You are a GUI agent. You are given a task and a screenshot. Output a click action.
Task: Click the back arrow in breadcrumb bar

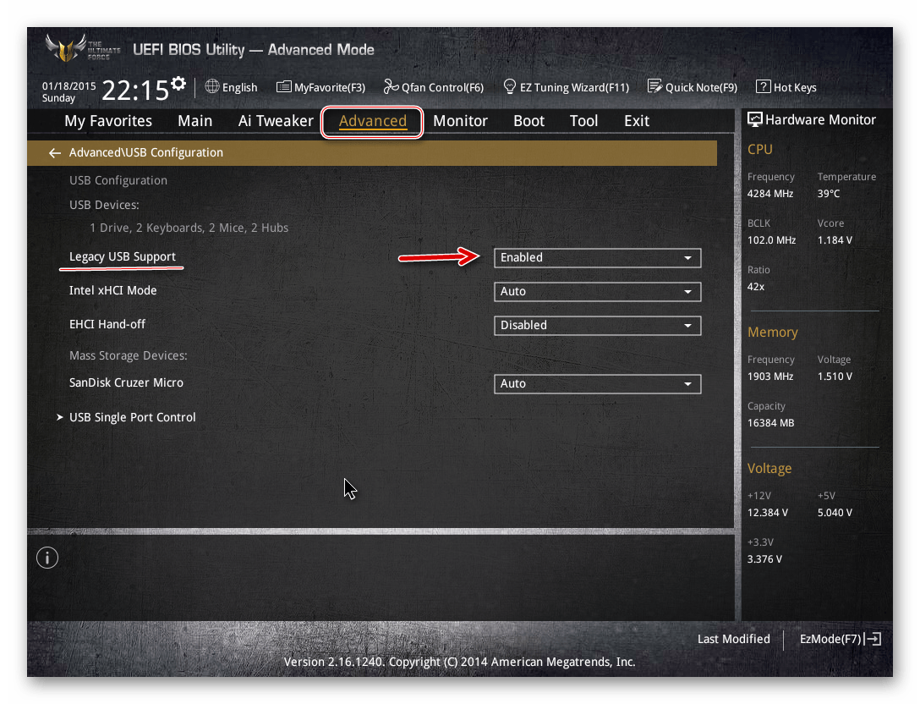55,152
